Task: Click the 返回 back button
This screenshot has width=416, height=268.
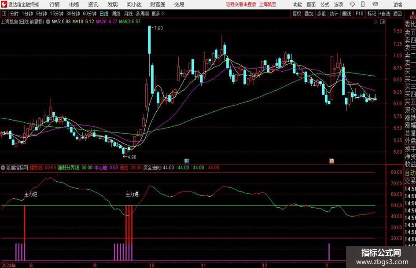Action: tap(397, 14)
